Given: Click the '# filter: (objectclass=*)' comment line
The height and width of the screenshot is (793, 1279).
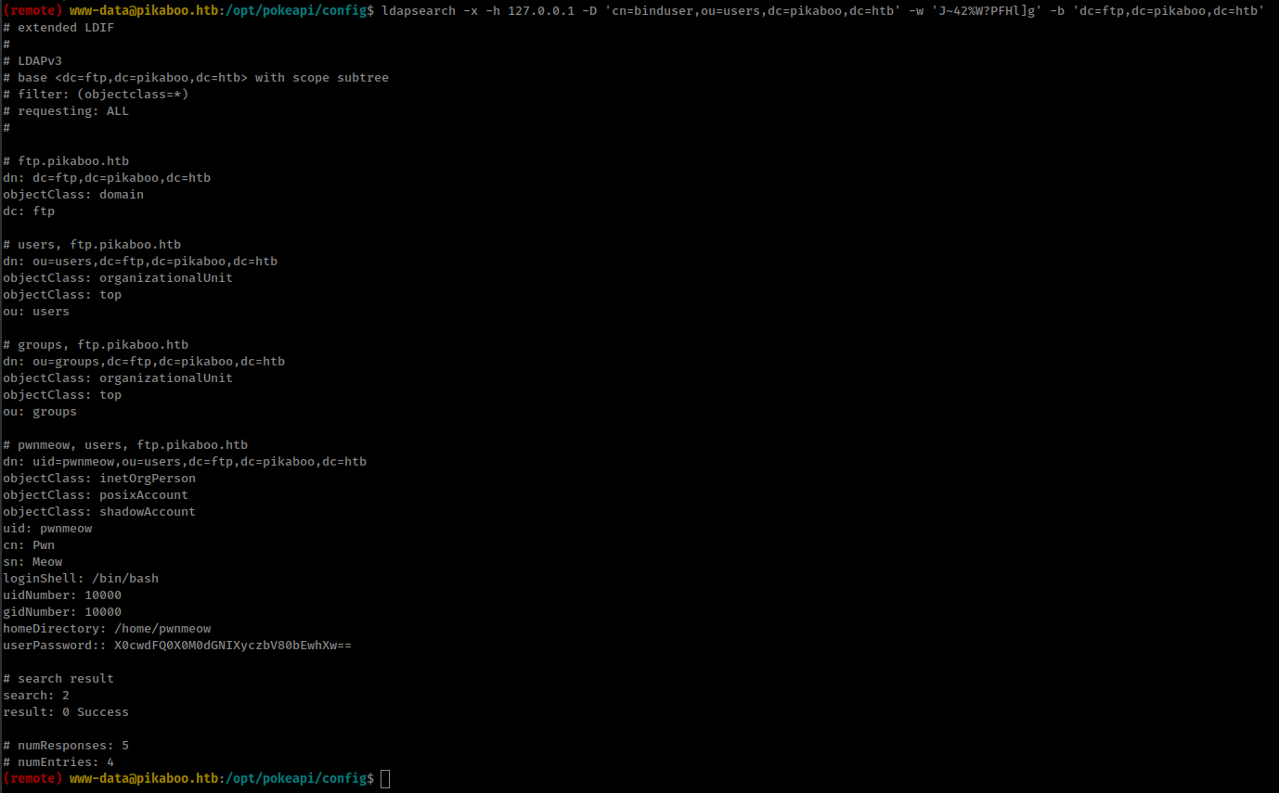Looking at the screenshot, I should pos(96,94).
